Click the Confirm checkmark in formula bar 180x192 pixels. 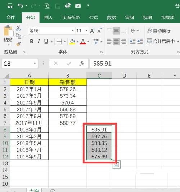[x=69, y=64]
